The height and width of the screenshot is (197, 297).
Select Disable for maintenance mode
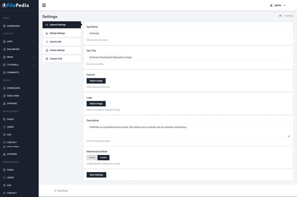pyautogui.click(x=103, y=158)
